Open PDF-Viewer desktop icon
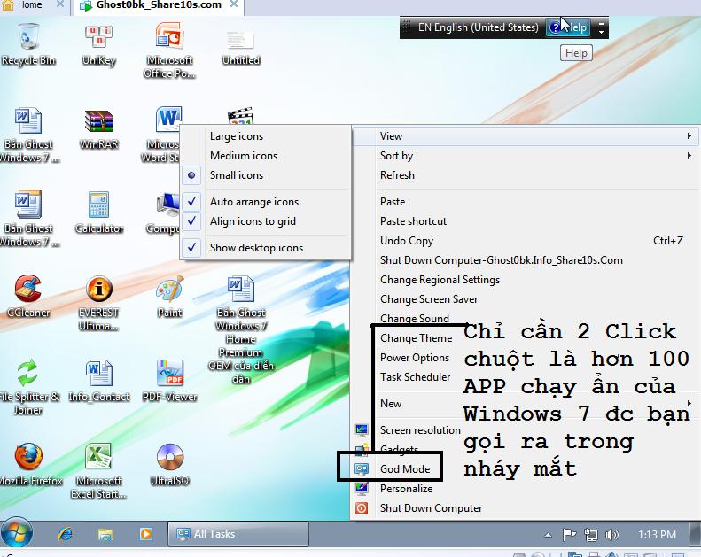The image size is (701, 557). tap(169, 374)
